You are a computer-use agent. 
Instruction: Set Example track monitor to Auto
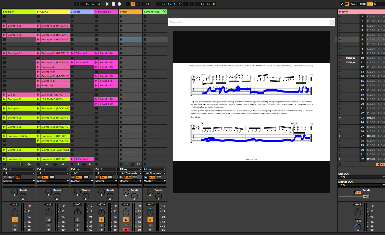(x=11, y=177)
